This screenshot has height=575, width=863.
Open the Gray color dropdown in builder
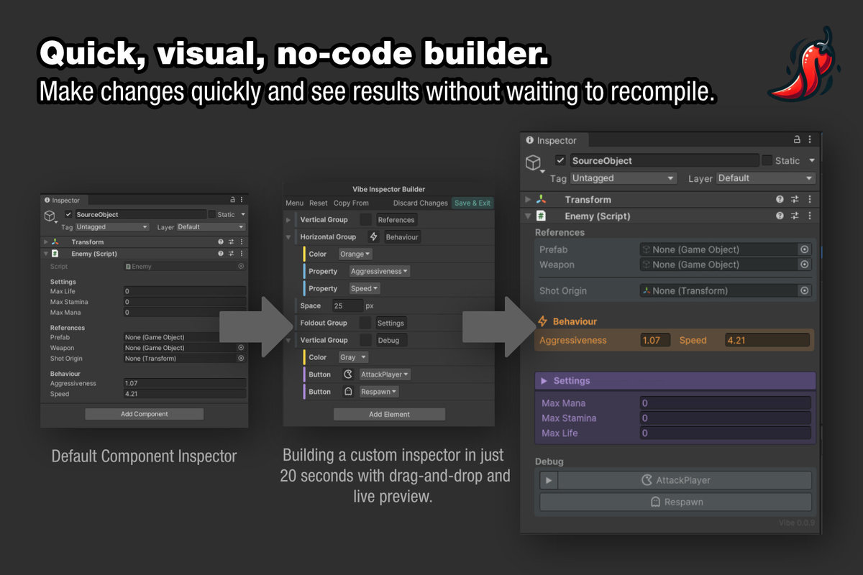pyautogui.click(x=353, y=357)
